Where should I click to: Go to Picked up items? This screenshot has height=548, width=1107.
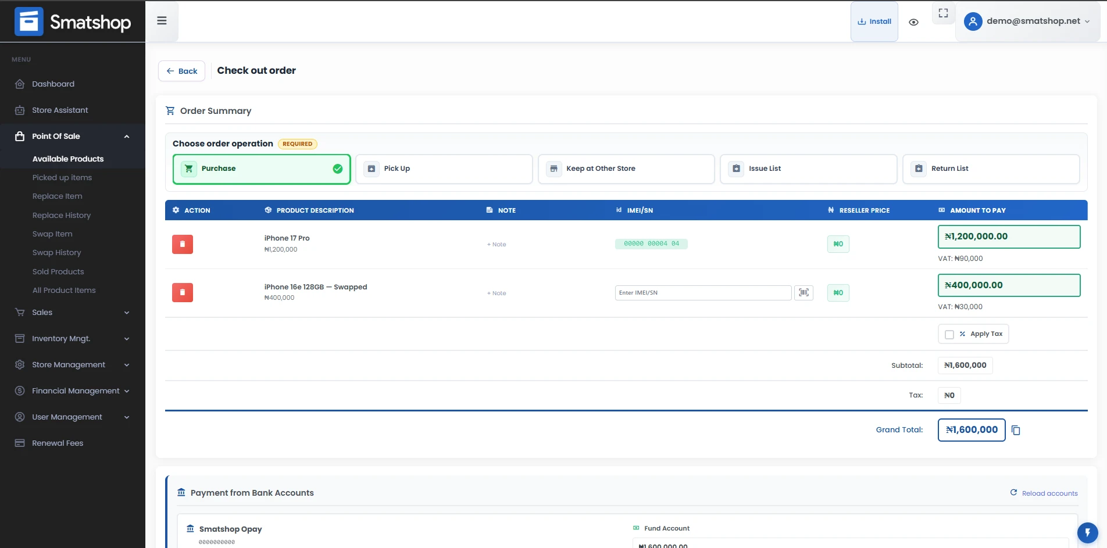[x=62, y=177]
